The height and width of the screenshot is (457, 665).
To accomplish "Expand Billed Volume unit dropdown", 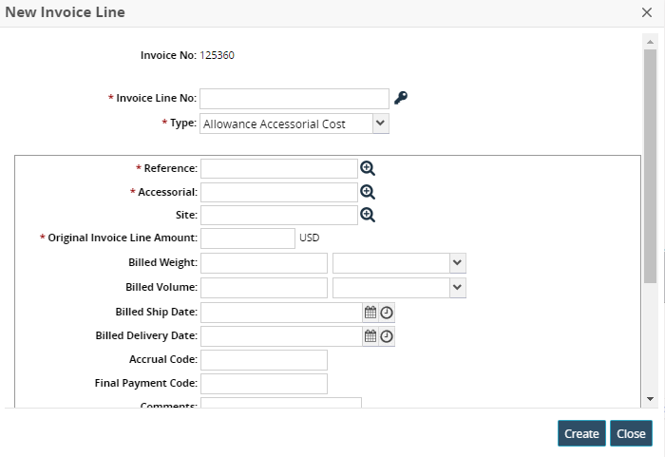I will coord(457,287).
